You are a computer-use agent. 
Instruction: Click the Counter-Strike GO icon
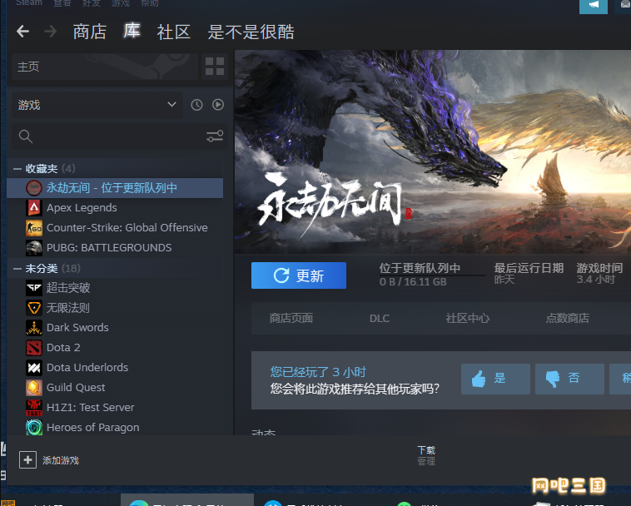pos(34,228)
